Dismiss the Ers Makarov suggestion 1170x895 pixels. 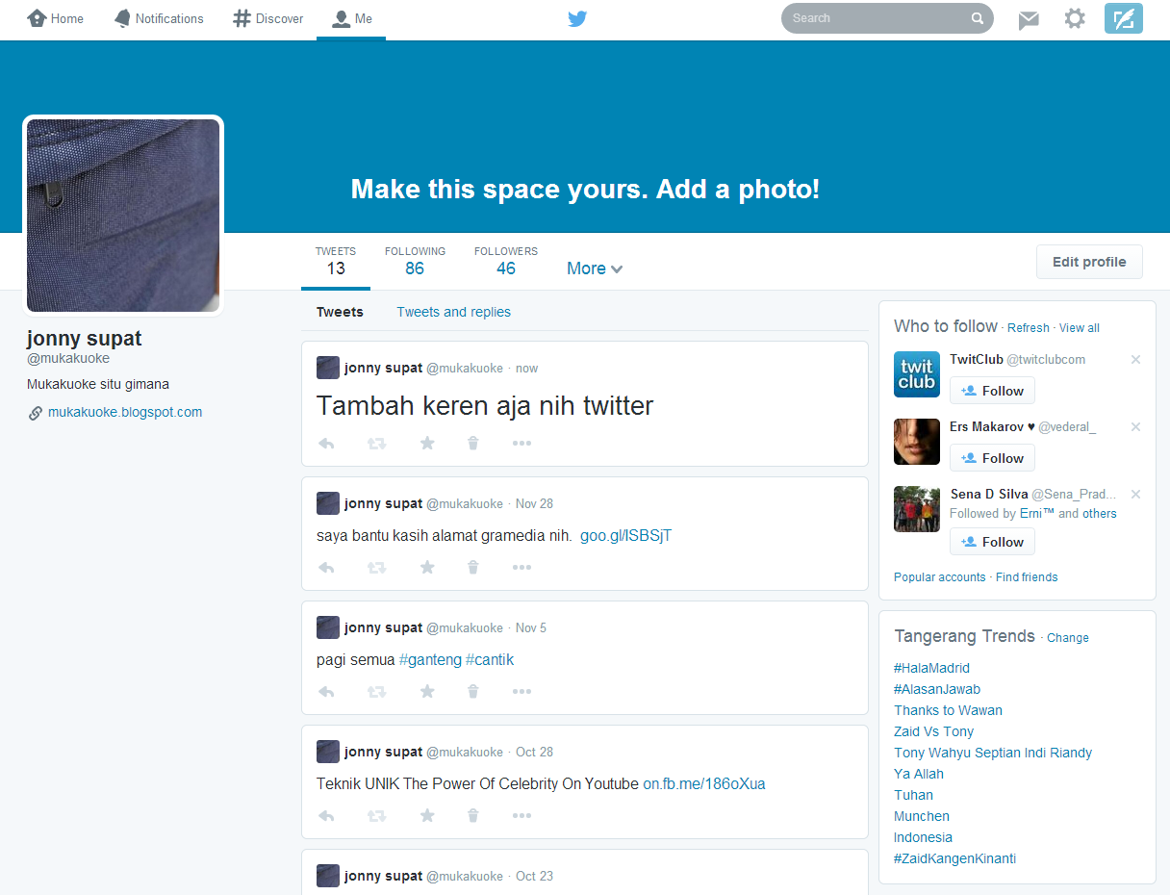point(1135,426)
